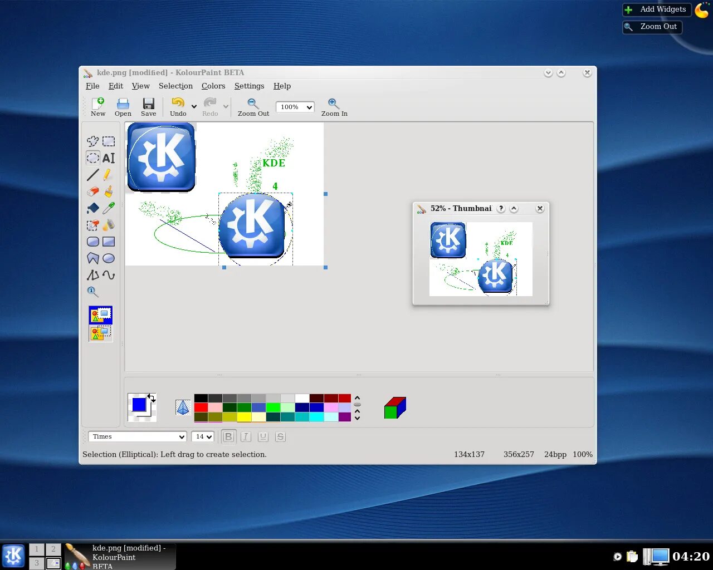
Task: Toggle Underline text formatting
Action: pyautogui.click(x=263, y=437)
